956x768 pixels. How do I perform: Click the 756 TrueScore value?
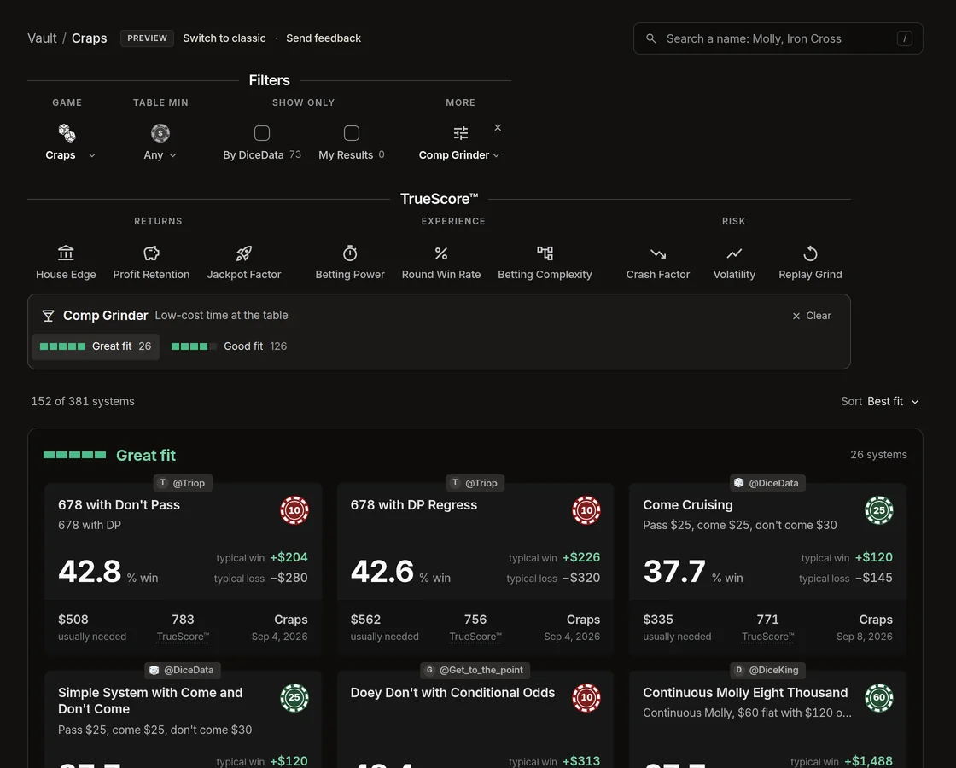point(475,620)
